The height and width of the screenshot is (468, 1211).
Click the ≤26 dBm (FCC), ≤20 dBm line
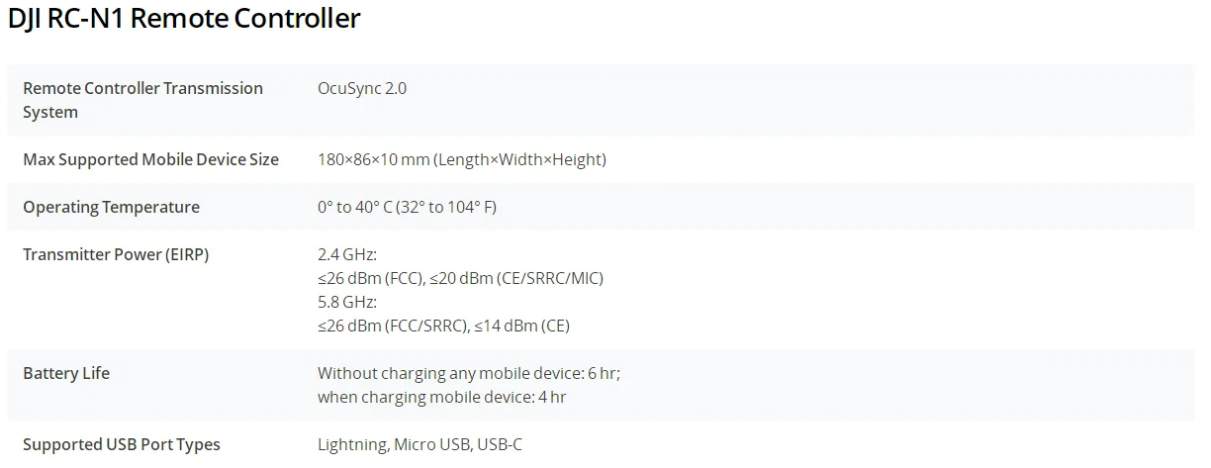coord(460,278)
